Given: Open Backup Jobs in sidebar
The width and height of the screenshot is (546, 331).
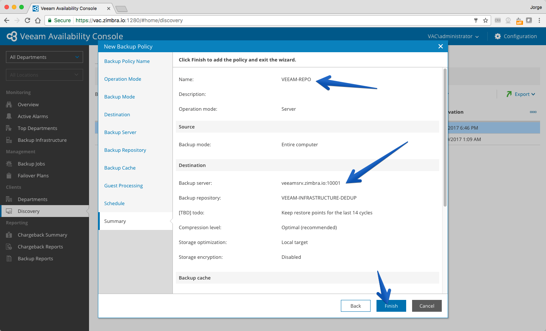Looking at the screenshot, I should tap(32, 164).
